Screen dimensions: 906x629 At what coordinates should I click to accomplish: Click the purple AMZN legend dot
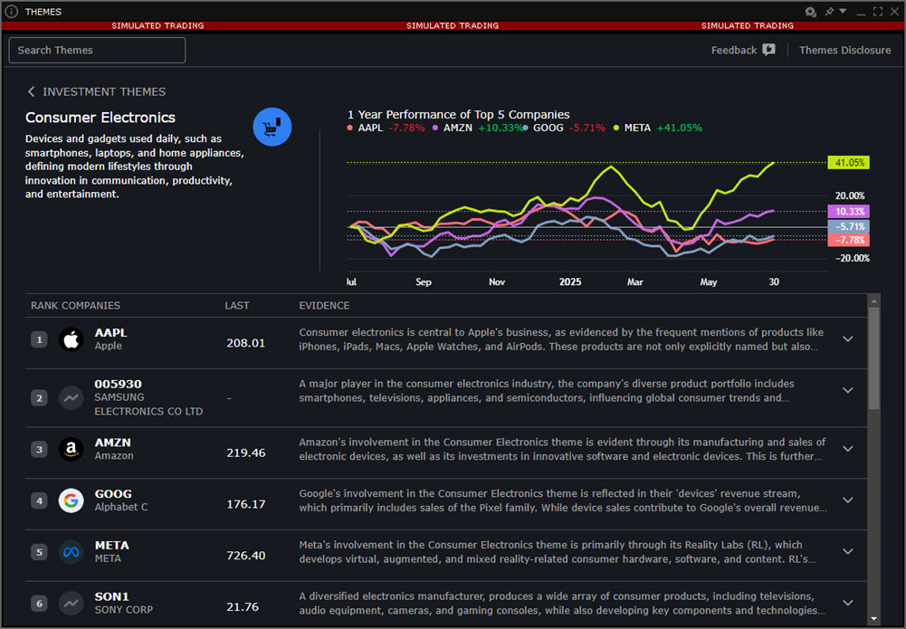[x=435, y=129]
